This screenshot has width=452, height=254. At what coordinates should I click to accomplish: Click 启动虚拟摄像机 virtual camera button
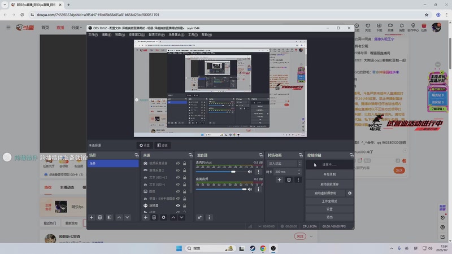pyautogui.click(x=326, y=193)
